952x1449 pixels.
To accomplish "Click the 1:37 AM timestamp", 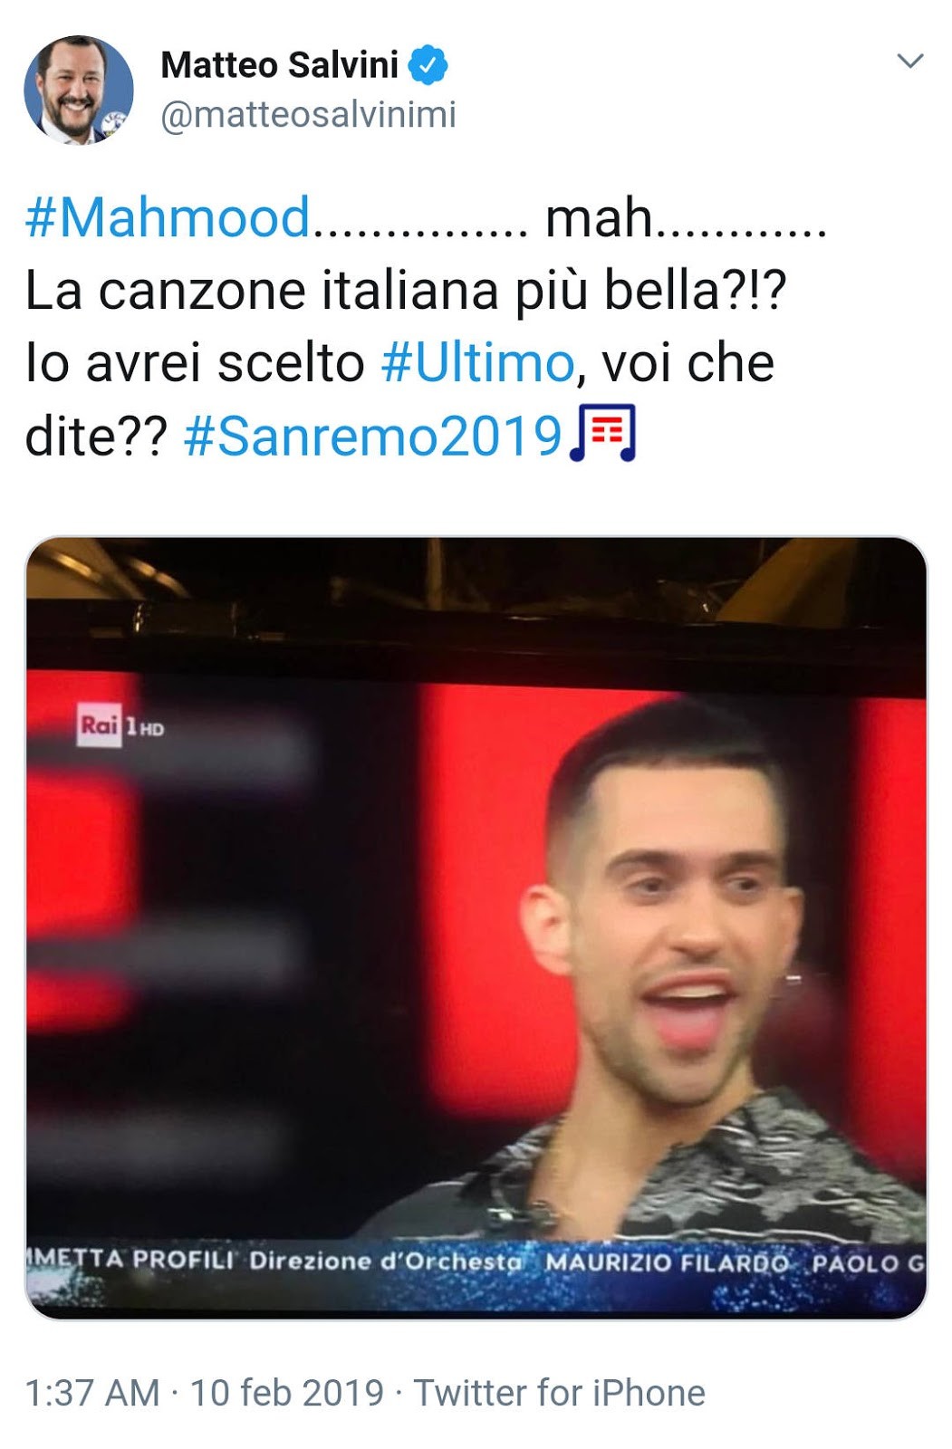I will click(x=92, y=1393).
